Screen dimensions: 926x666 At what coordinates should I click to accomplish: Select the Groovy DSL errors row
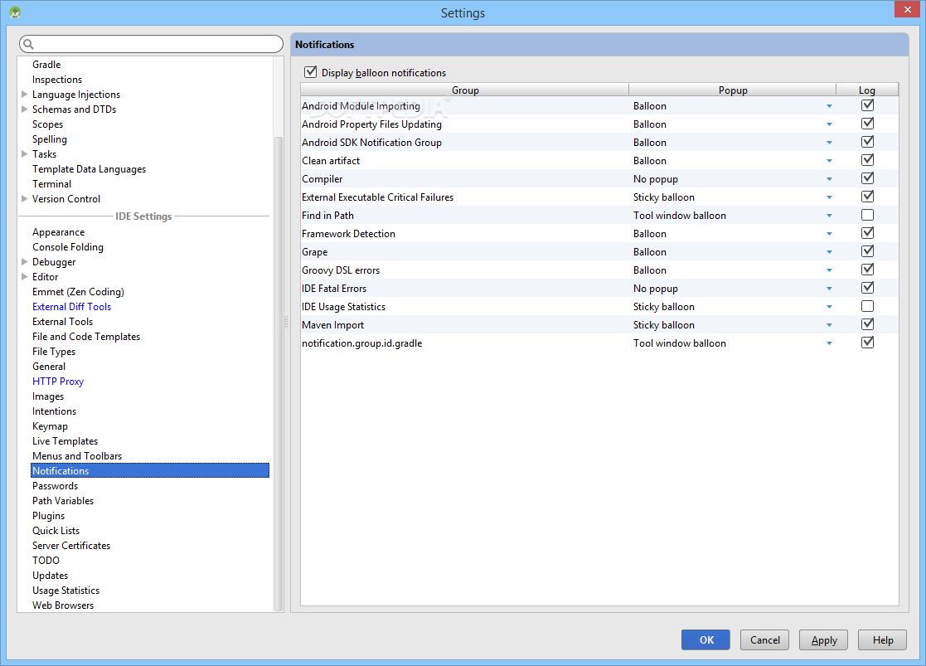pyautogui.click(x=599, y=270)
